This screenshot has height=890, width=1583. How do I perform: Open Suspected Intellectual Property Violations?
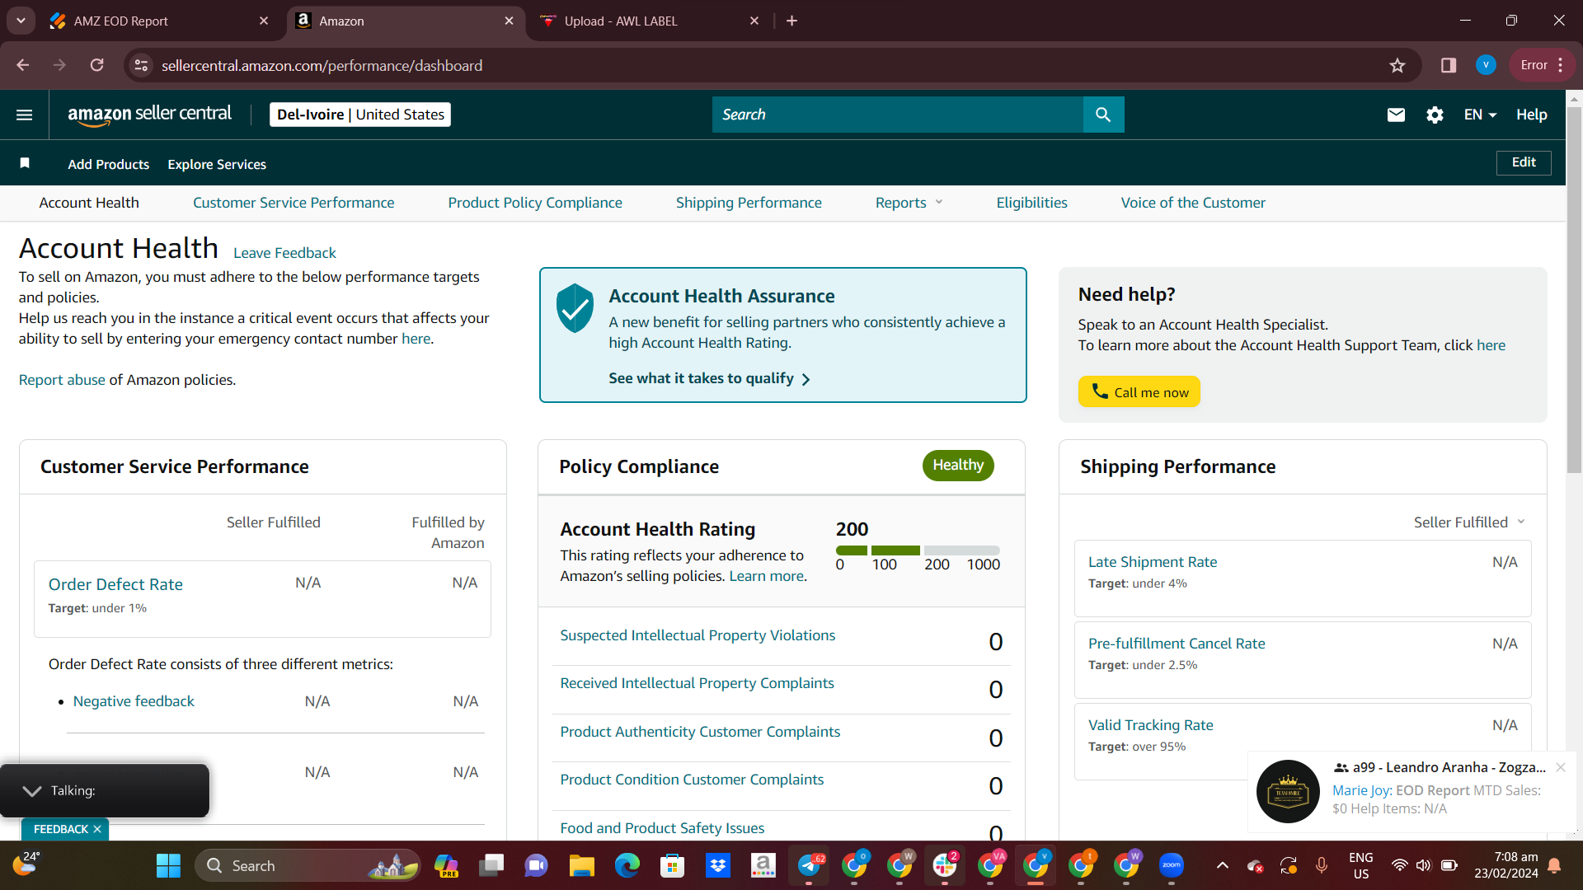click(x=698, y=635)
